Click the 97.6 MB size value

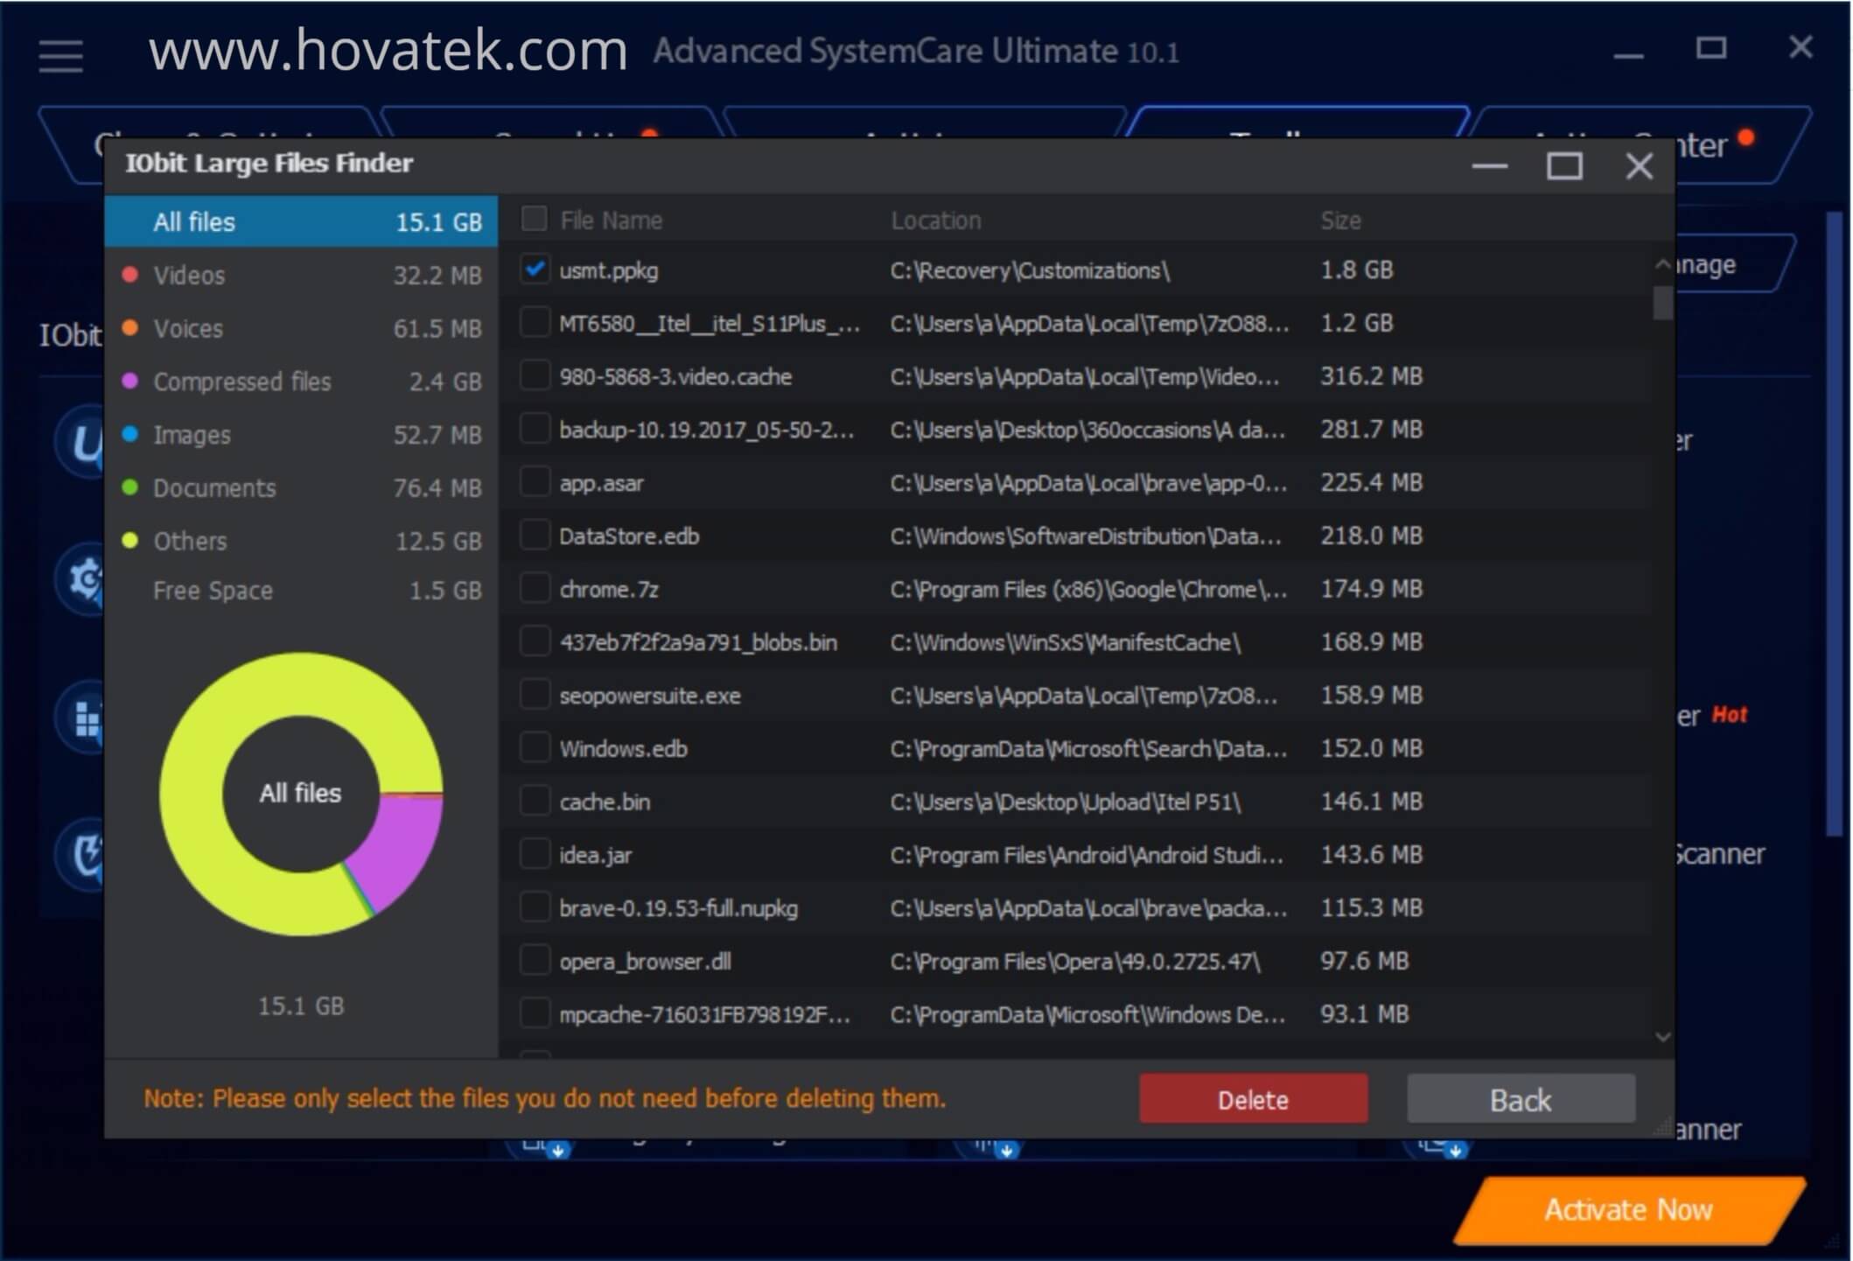point(1364,960)
